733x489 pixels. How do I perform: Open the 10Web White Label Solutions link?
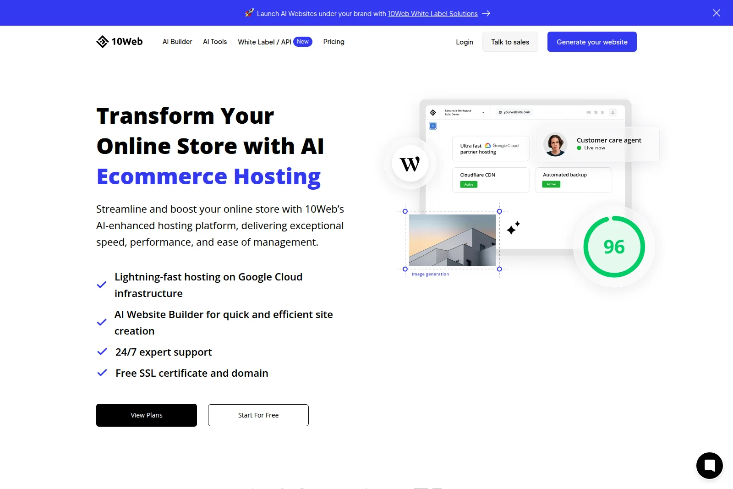tap(432, 13)
